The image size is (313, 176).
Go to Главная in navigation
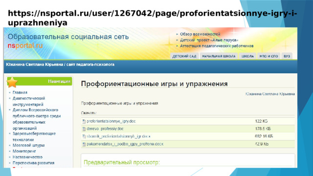pyautogui.click(x=20, y=92)
